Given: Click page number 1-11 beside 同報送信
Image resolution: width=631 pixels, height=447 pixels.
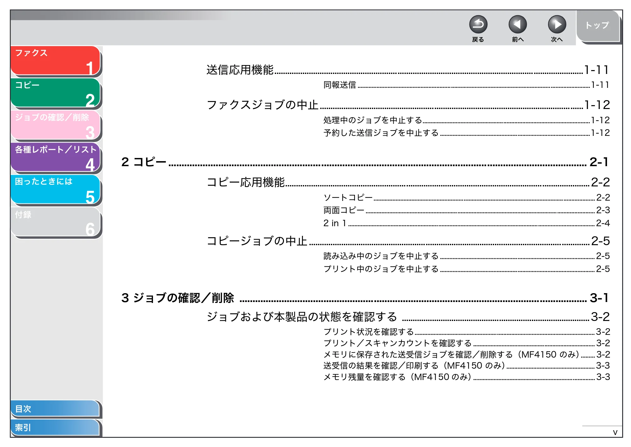Looking at the screenshot, I should click(600, 85).
